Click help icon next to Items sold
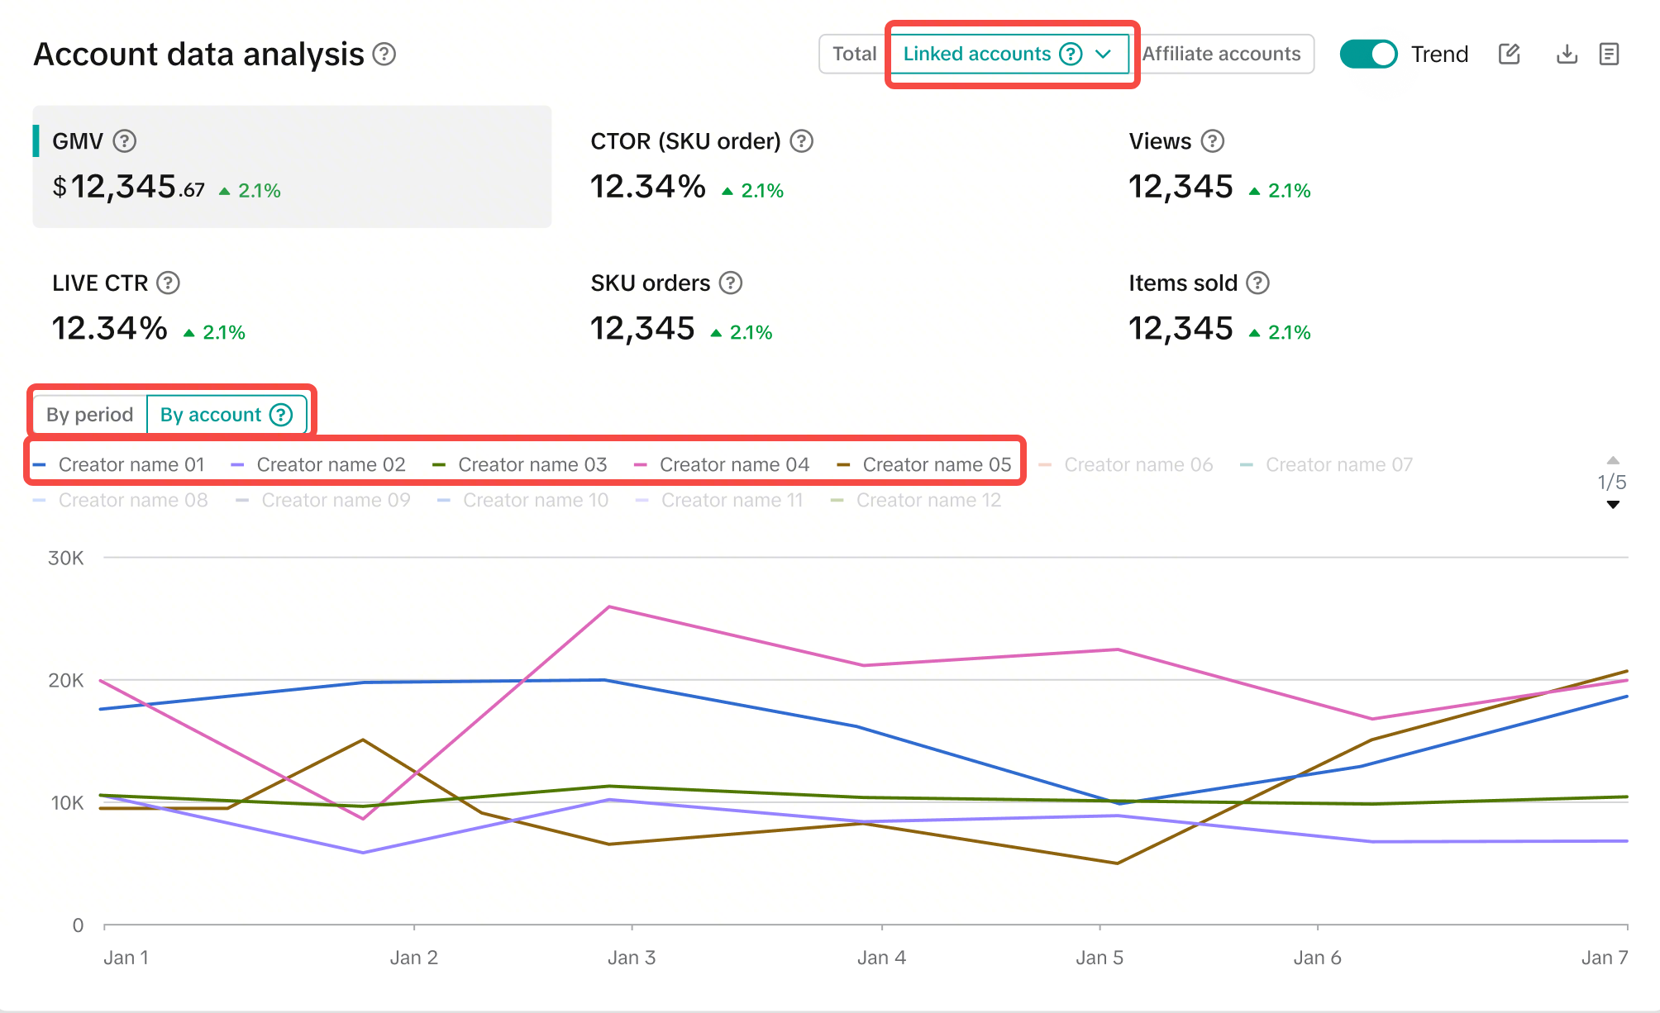This screenshot has width=1660, height=1013. coord(1257,283)
